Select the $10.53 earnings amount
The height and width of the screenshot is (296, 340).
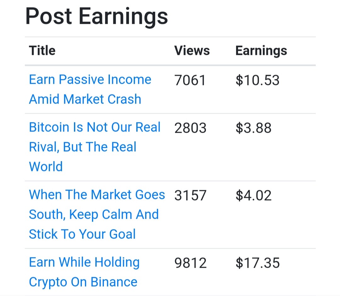[258, 80]
